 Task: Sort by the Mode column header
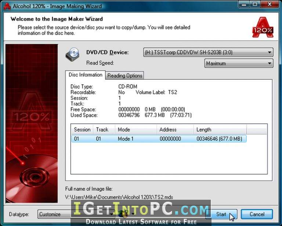point(124,130)
